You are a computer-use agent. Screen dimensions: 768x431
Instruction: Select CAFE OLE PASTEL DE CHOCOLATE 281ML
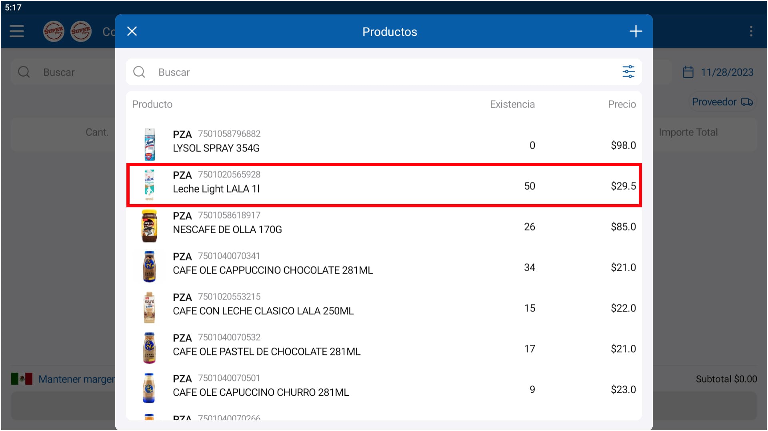pyautogui.click(x=266, y=352)
